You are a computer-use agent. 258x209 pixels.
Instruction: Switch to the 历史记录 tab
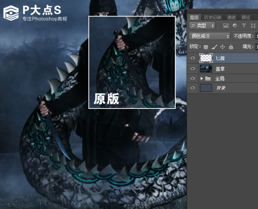213,17
